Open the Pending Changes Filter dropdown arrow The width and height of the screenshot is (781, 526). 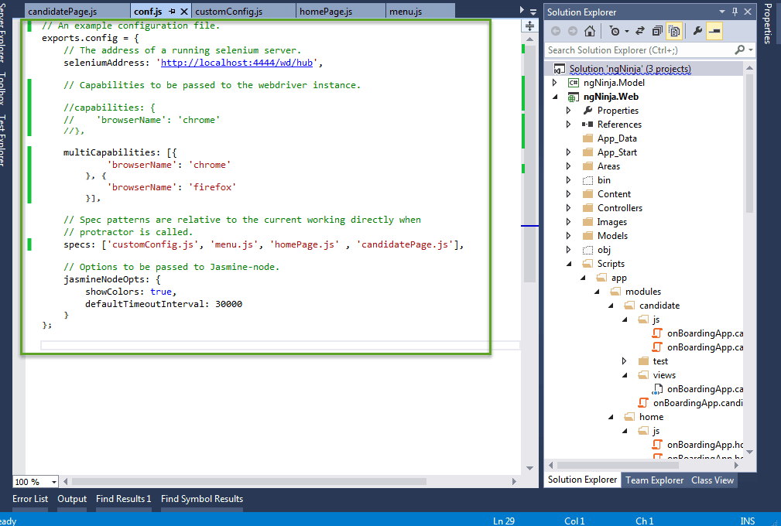tap(627, 32)
